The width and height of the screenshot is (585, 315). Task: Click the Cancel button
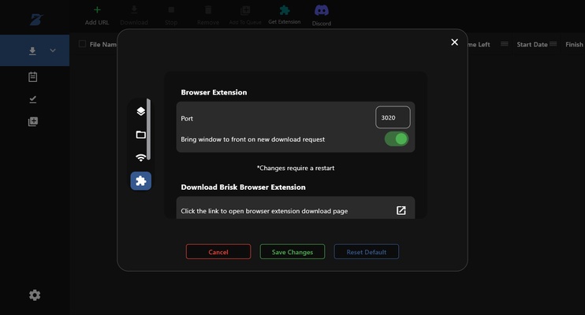tap(218, 252)
